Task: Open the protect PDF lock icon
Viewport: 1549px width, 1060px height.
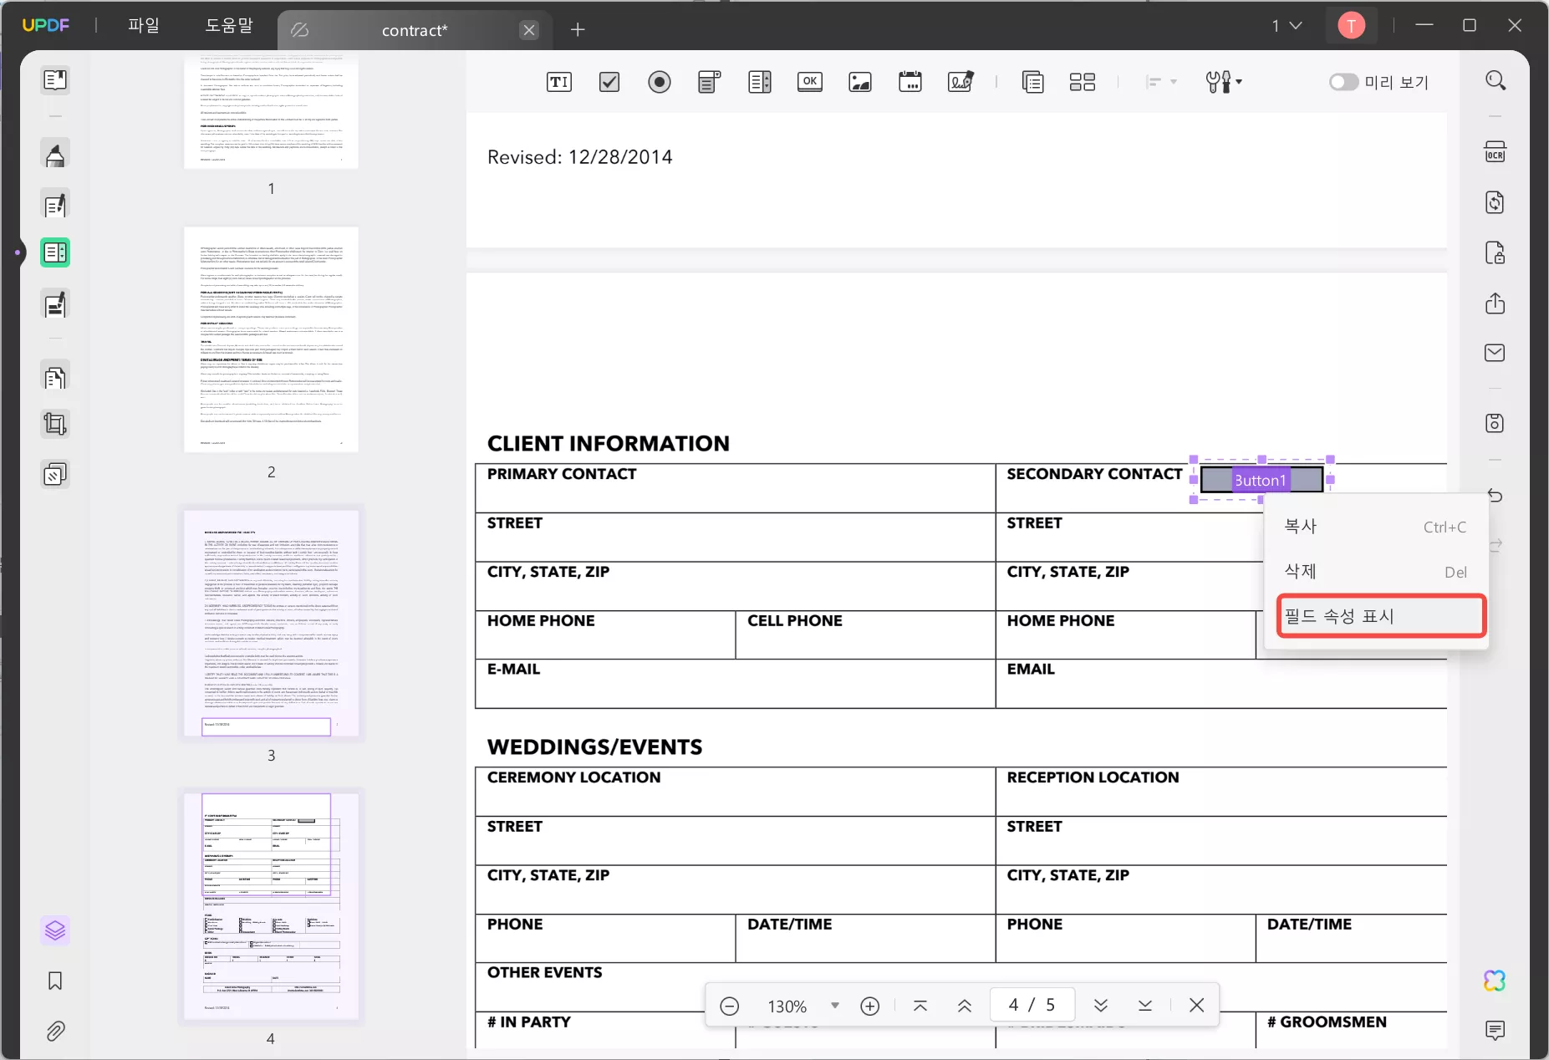Action: pyautogui.click(x=1495, y=252)
